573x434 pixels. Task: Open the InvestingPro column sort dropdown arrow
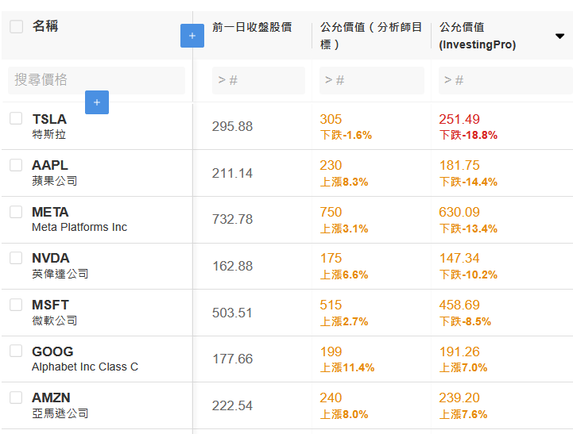tap(559, 36)
